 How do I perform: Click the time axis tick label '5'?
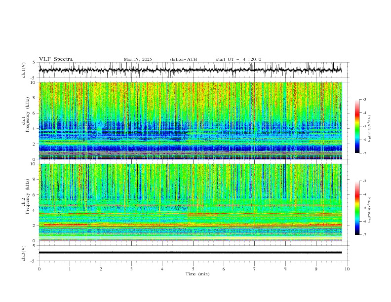[193, 269]
